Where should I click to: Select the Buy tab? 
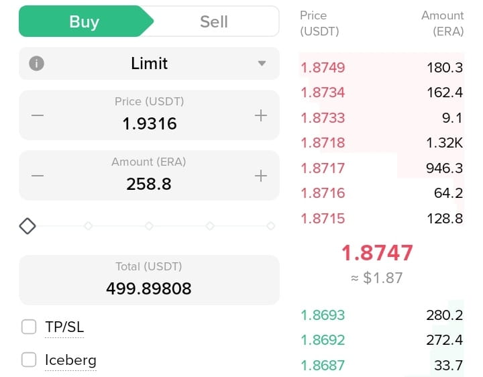click(x=84, y=21)
